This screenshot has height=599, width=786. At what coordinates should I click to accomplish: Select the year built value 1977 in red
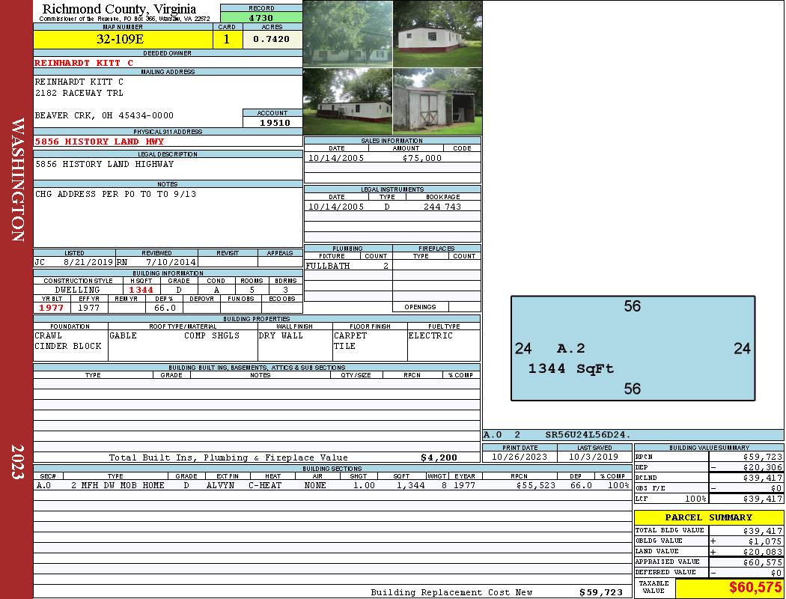(x=52, y=308)
